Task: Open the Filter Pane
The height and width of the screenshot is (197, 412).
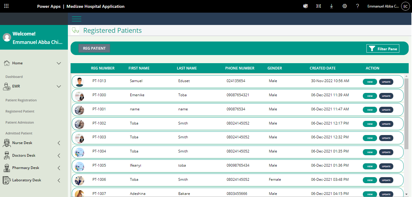Action: click(x=383, y=49)
